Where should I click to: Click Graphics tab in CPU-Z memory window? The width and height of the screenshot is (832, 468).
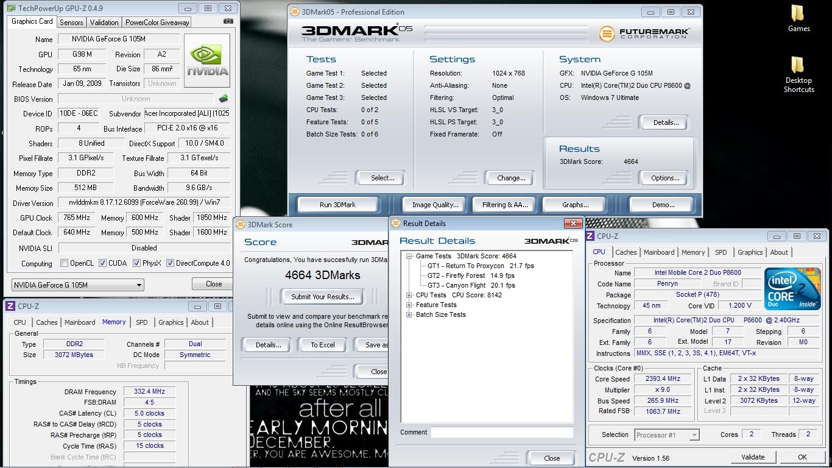pos(171,322)
